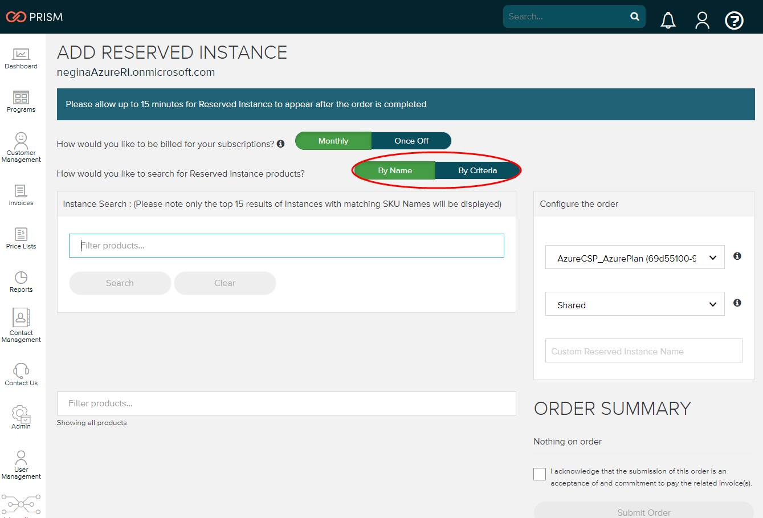Screen dimensions: 763x518
Task: Switch billing to Once Off
Action: 411,141
